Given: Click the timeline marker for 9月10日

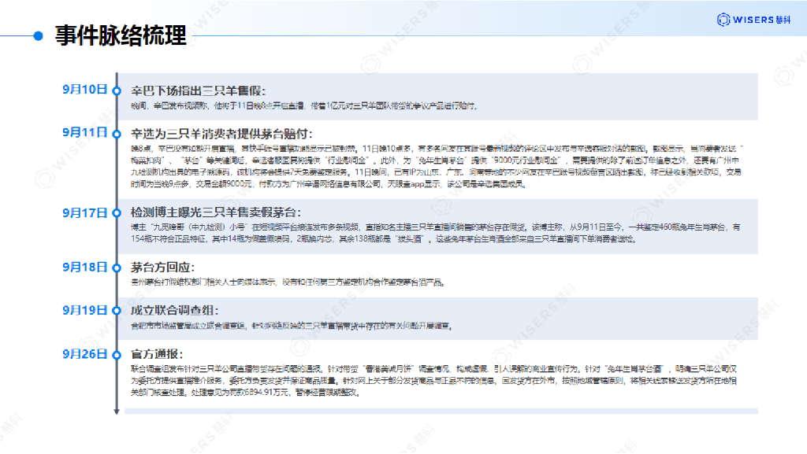Looking at the screenshot, I should click(117, 91).
